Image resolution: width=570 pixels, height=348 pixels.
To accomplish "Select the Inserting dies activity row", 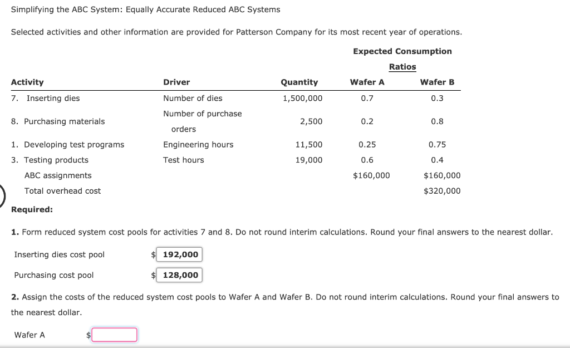I will 53,98.
